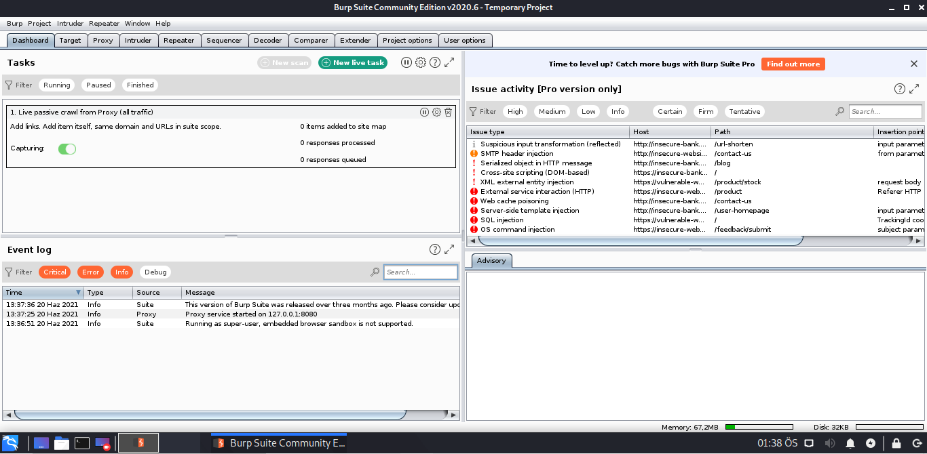
Task: Click the Issue activity search field
Action: (886, 112)
